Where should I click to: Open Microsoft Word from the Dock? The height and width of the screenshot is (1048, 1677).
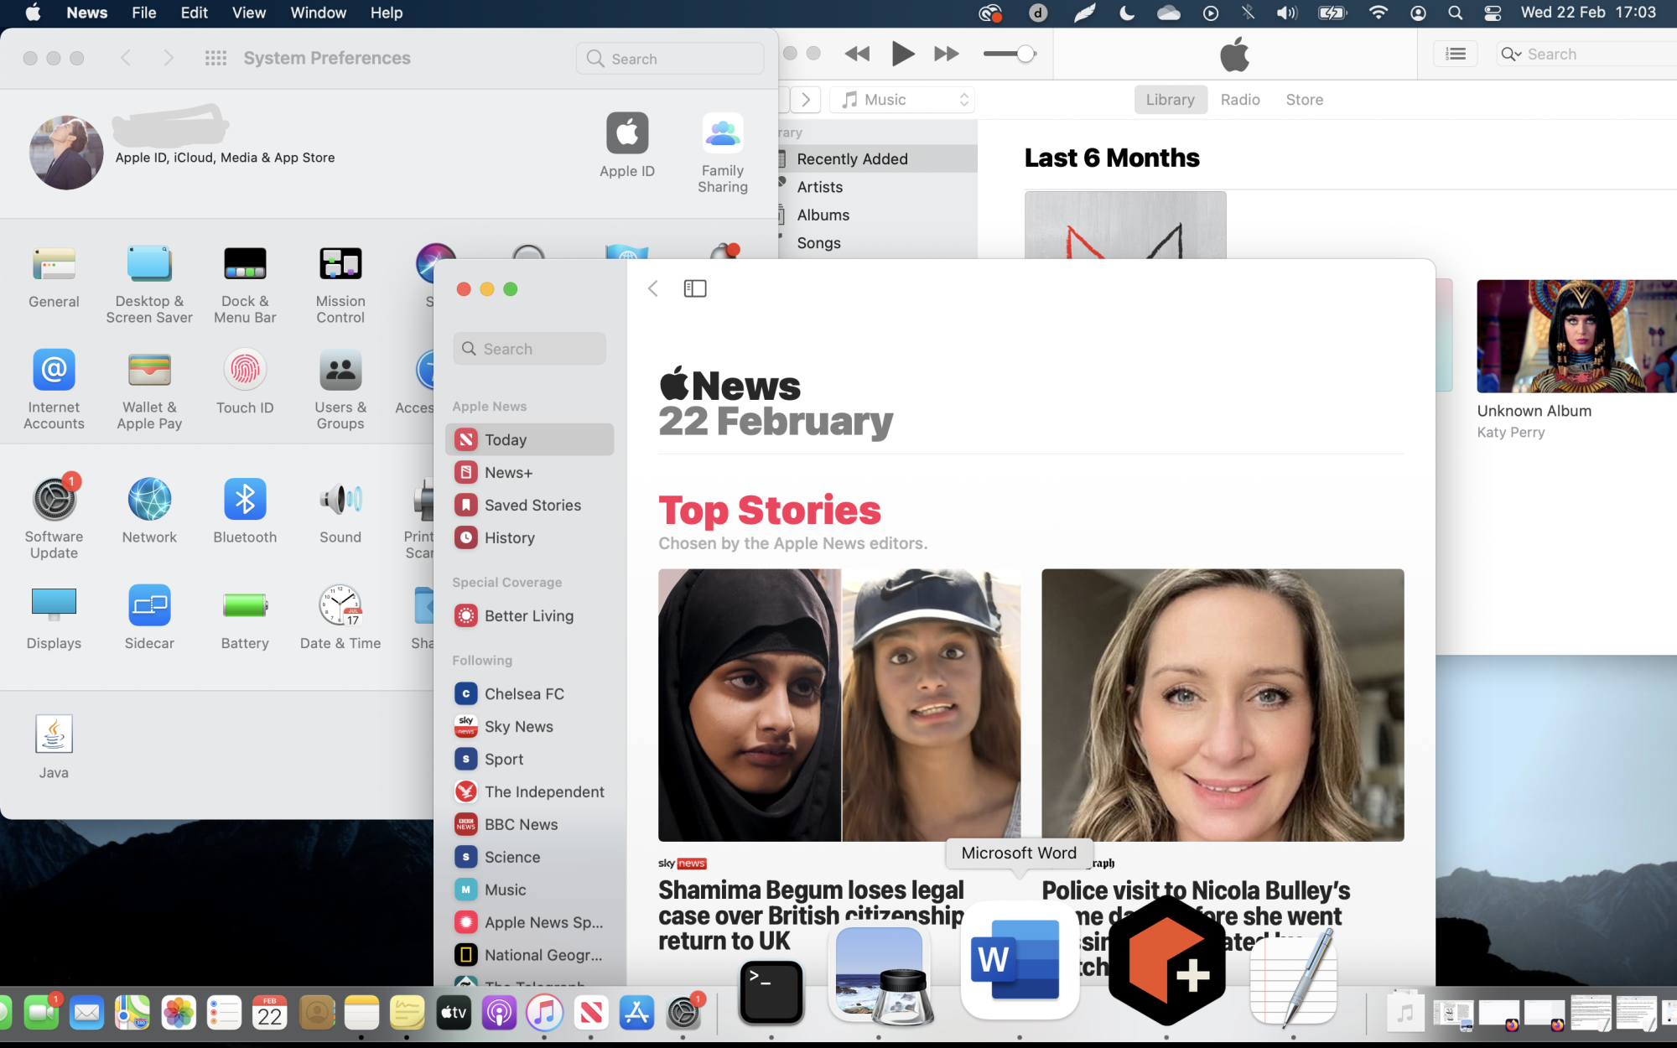pos(1018,961)
